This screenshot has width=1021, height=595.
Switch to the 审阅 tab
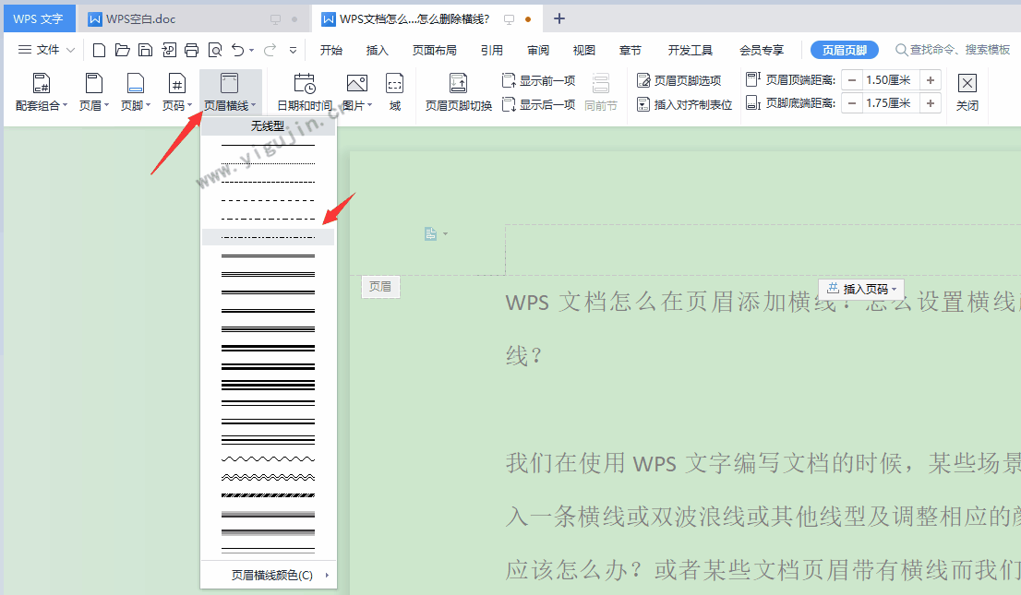tap(538, 50)
